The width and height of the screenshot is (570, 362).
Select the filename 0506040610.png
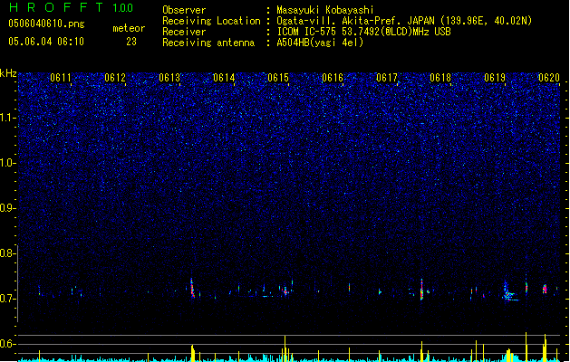pyautogui.click(x=46, y=24)
